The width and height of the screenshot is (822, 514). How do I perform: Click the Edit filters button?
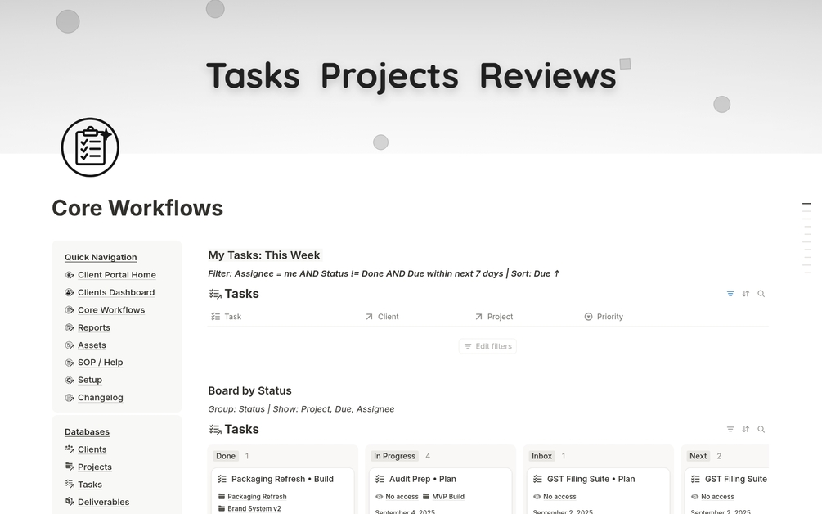click(487, 346)
